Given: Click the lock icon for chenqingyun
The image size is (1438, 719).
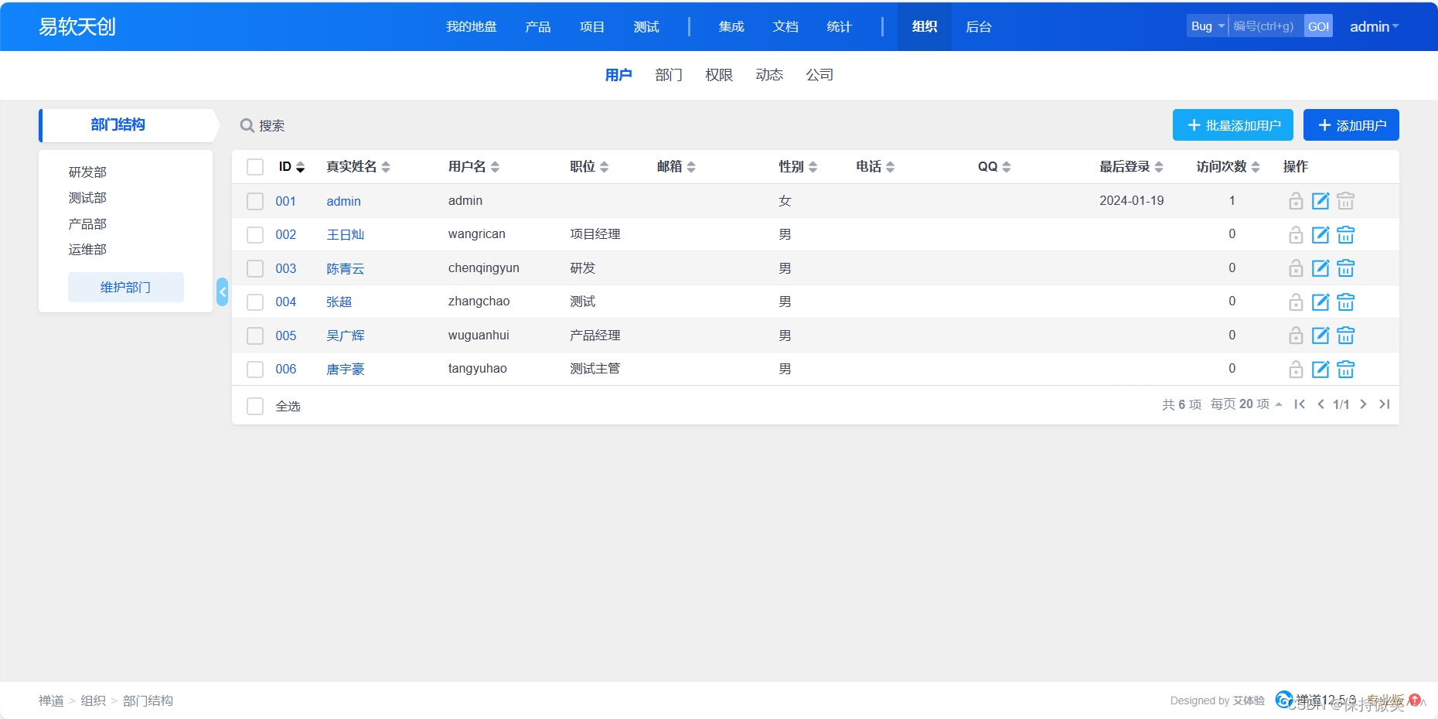Looking at the screenshot, I should pyautogui.click(x=1296, y=268).
